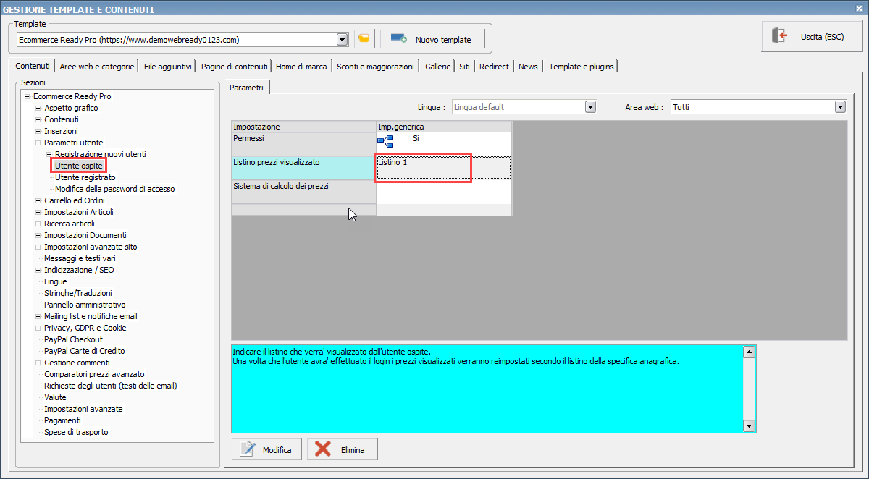This screenshot has width=869, height=479.
Task: Select Utente ospite in the tree
Action: [x=79, y=166]
